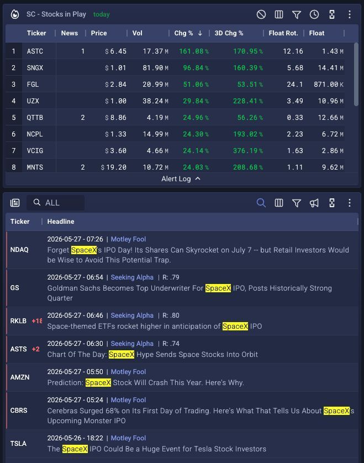Open the Cerebras Surged 68% headline
Viewport: 364px width, 463px height.
[201, 415]
